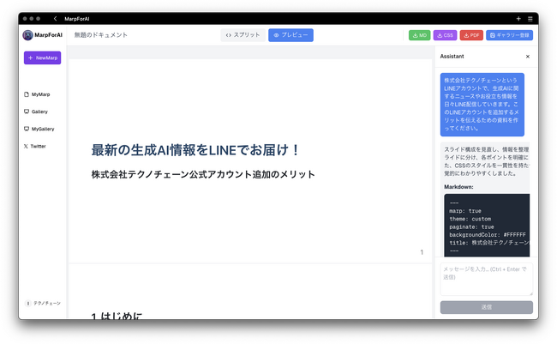Click the assistant reply starting スライド構成を見直し

(x=487, y=161)
